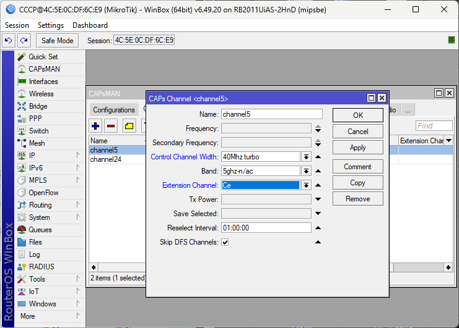The image size is (459, 328).
Task: Close the CAPsMAN window behind
Action: (x=449, y=93)
